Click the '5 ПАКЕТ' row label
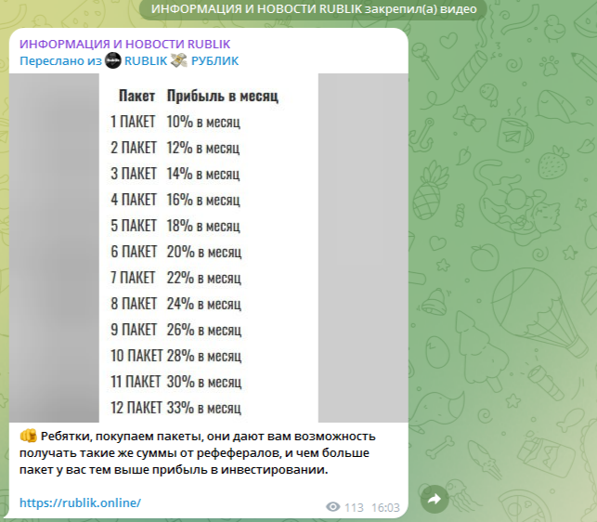This screenshot has height=522, width=597. [134, 226]
